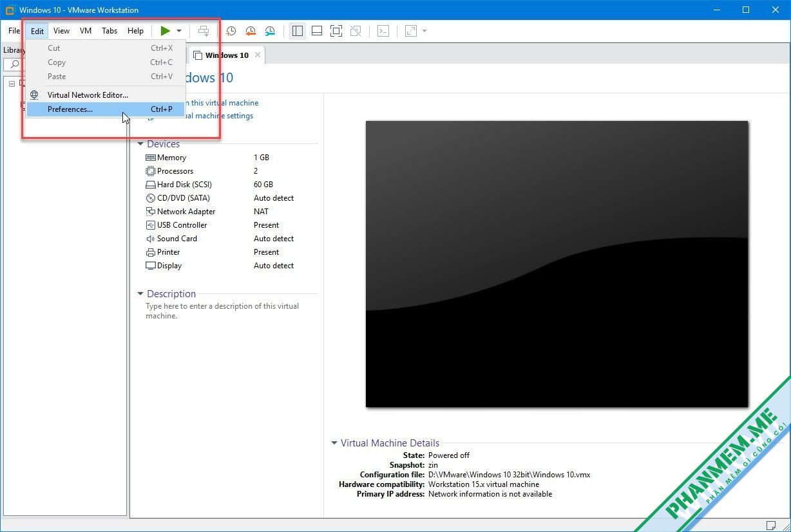Open the VM menu
Viewport: 791px width, 532px height.
pyautogui.click(x=86, y=31)
